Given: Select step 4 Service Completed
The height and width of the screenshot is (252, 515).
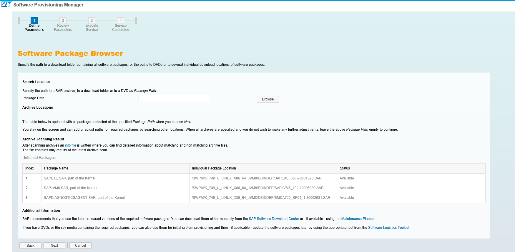Looking at the screenshot, I should click(121, 25).
